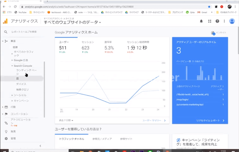The height and width of the screenshot is (152, 239).
Task: Open その他のブックマーク folder
Action: (x=226, y=12)
